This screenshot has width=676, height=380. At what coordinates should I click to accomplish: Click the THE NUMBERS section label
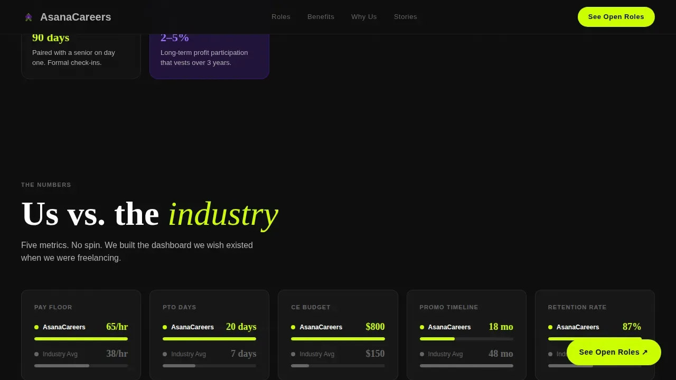pyautogui.click(x=46, y=185)
